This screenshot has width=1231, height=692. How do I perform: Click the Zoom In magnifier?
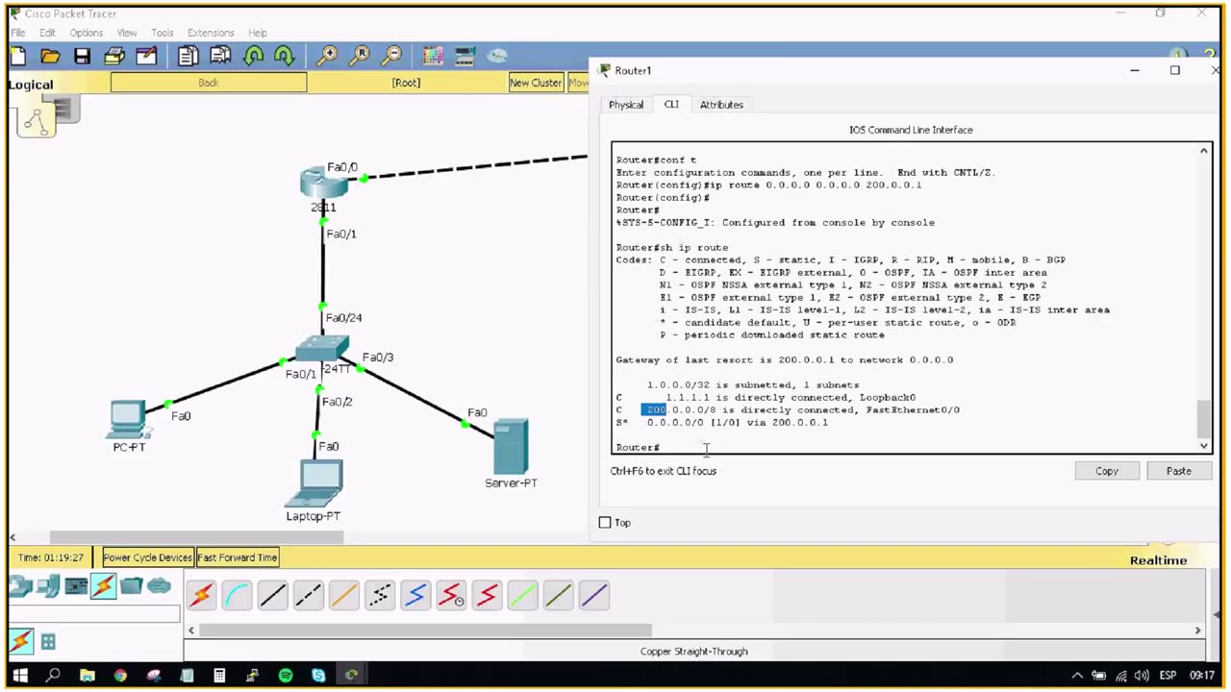point(327,57)
